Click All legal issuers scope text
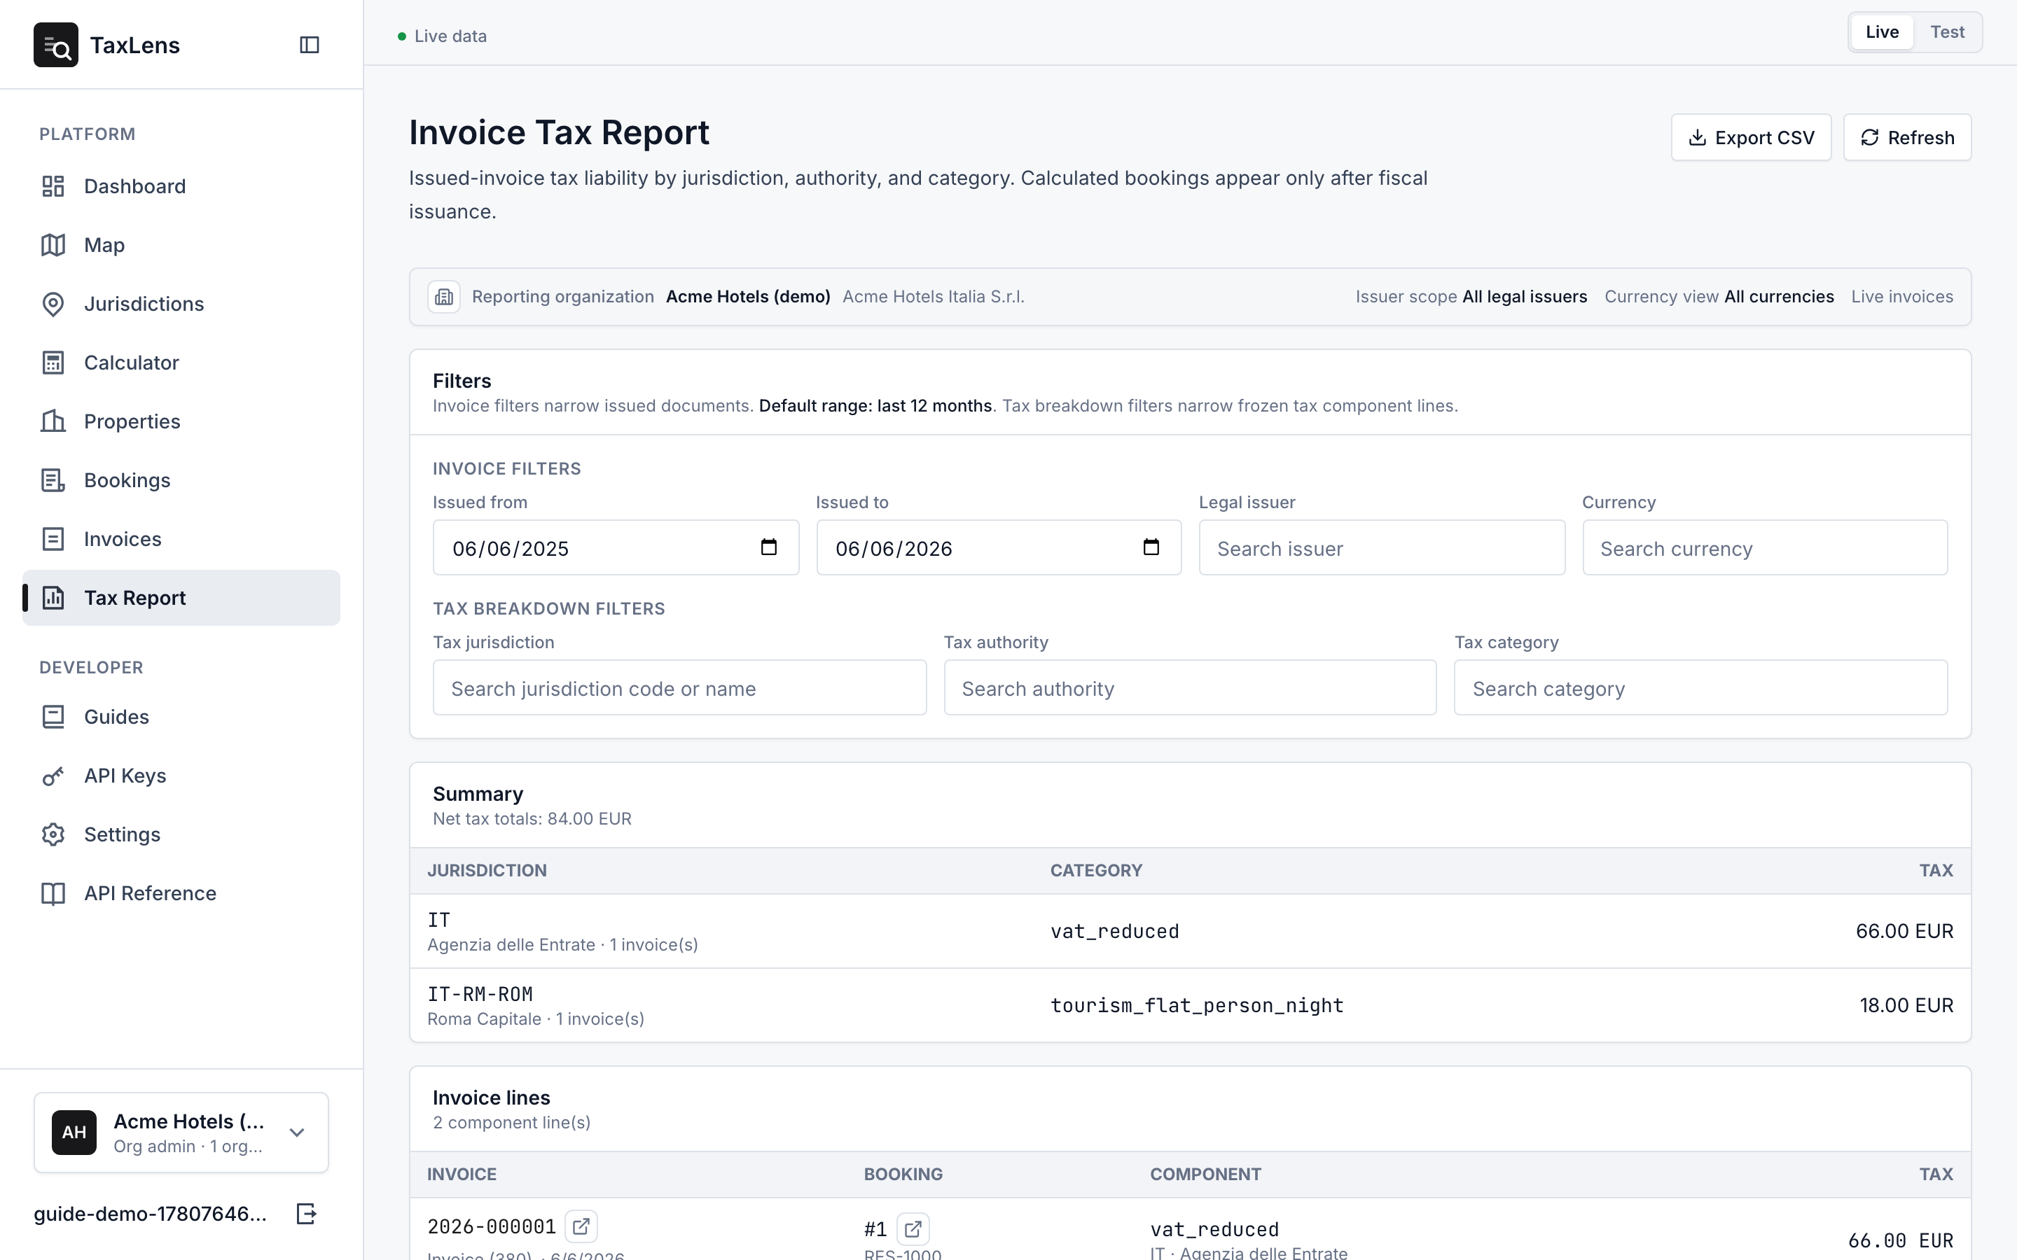2017x1260 pixels. (x=1525, y=297)
